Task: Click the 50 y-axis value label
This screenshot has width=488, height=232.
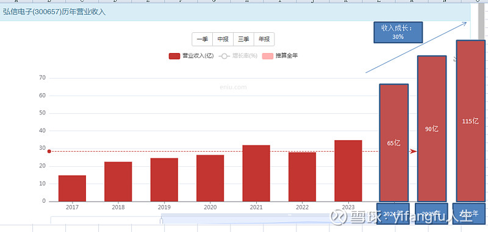Action: pos(42,113)
